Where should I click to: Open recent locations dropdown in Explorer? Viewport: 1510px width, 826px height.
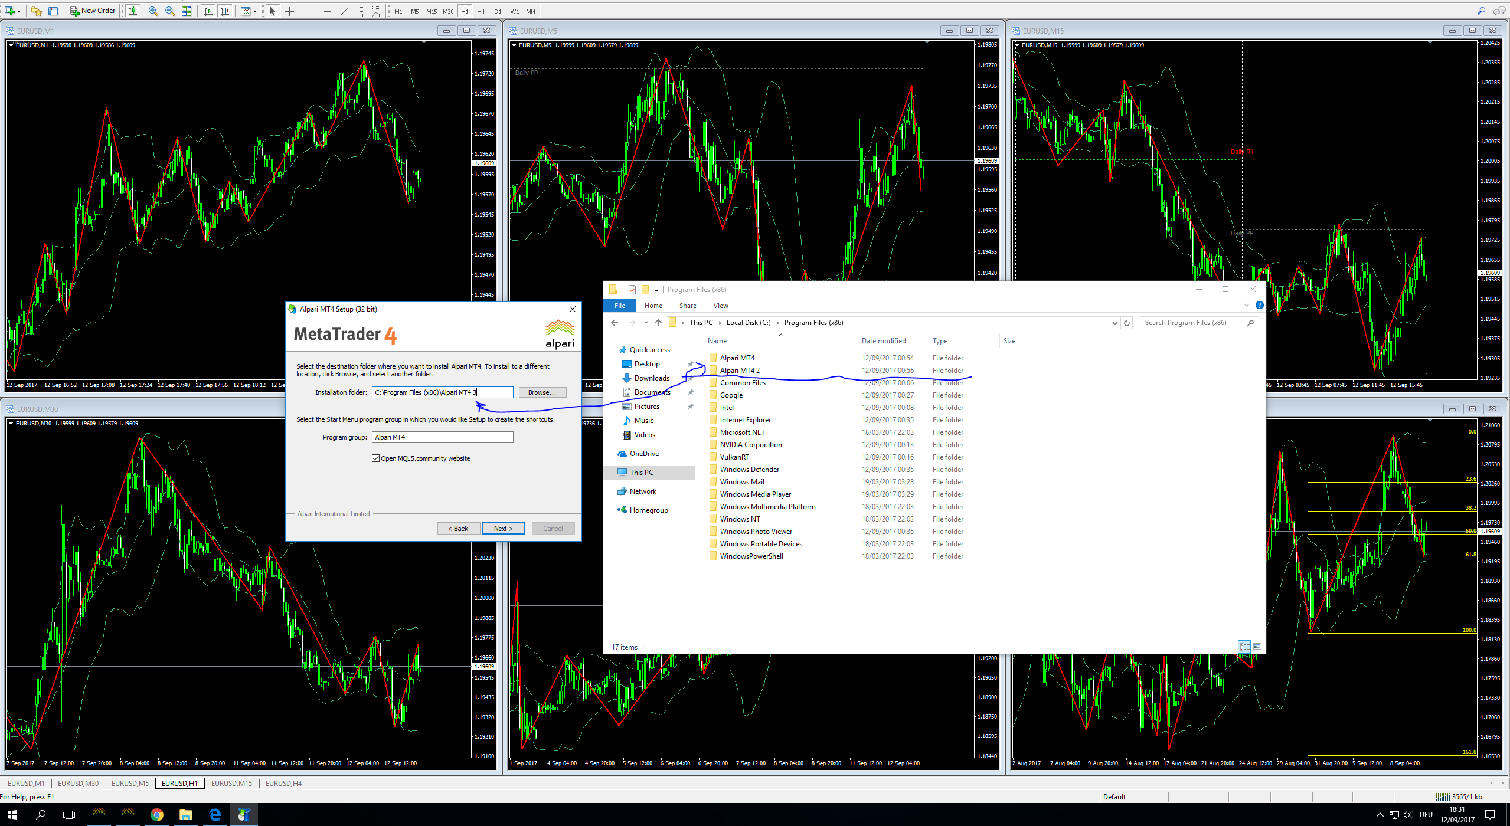tap(646, 323)
